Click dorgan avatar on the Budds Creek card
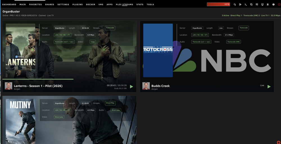Image resolution: width=281 pixels, height=144 pixels. click(x=146, y=86)
